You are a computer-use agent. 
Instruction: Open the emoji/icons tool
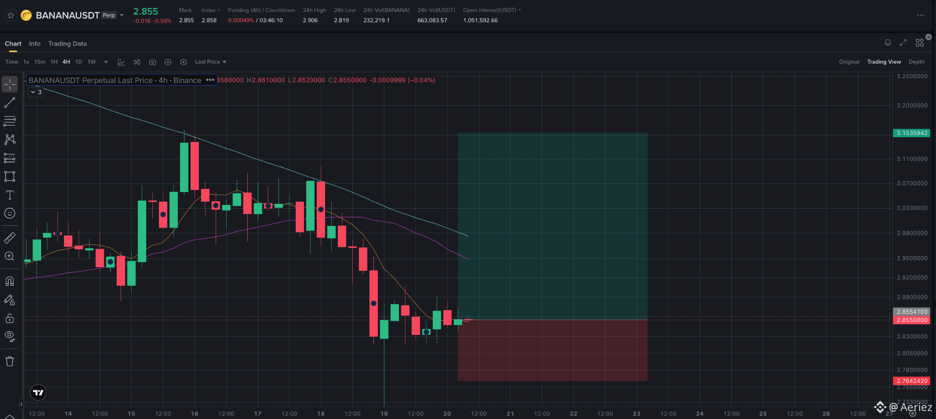click(x=10, y=213)
